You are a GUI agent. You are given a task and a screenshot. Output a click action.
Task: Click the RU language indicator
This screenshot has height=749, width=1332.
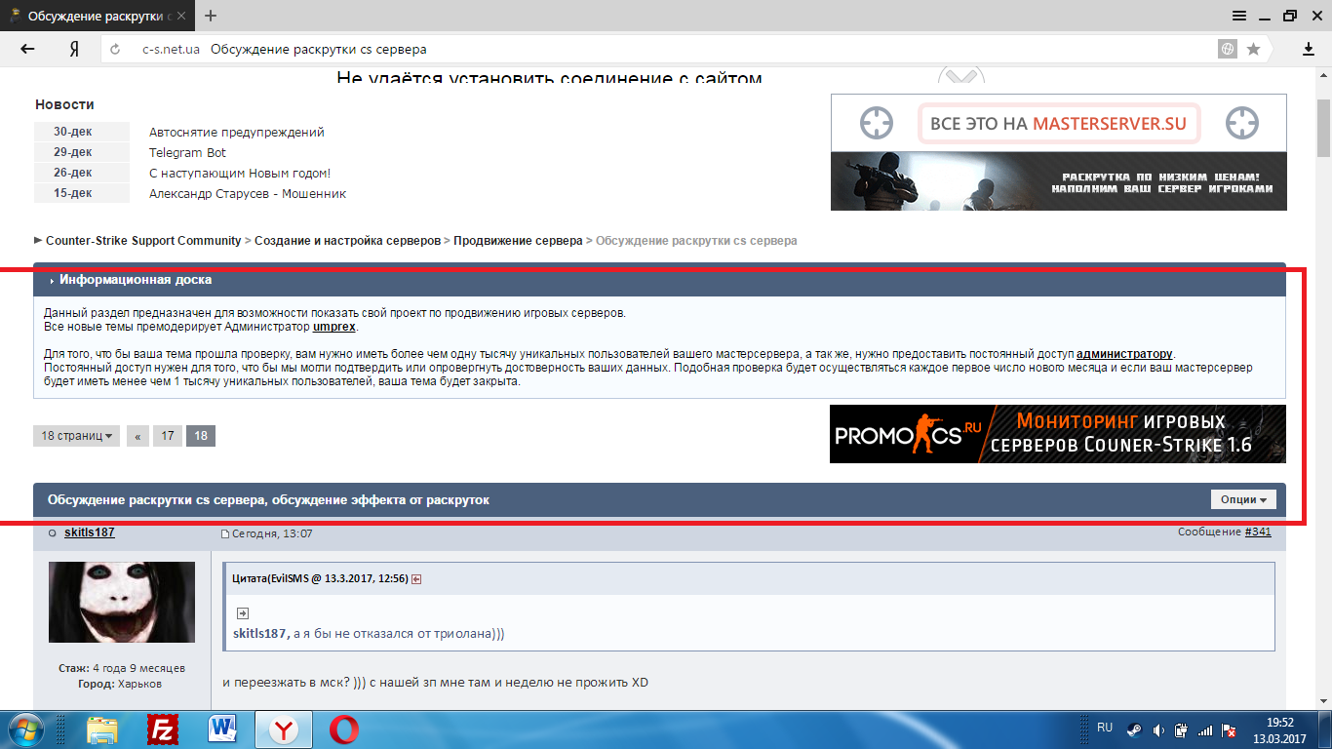pyautogui.click(x=1105, y=728)
